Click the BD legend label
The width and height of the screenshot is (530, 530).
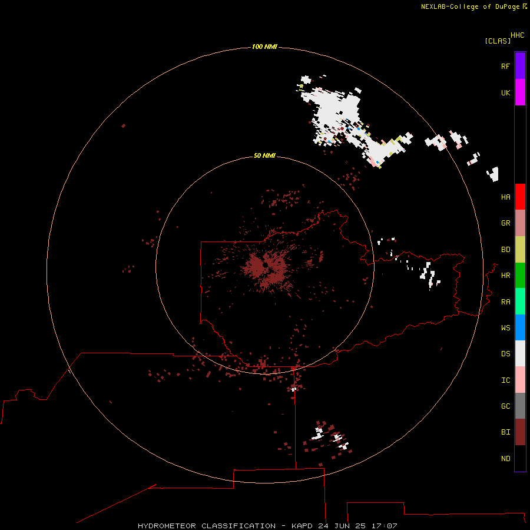click(x=505, y=250)
